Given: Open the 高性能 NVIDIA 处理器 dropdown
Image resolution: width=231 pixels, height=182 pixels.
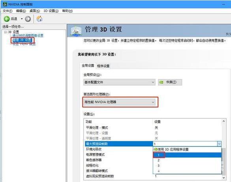Looking at the screenshot, I should (119, 102).
